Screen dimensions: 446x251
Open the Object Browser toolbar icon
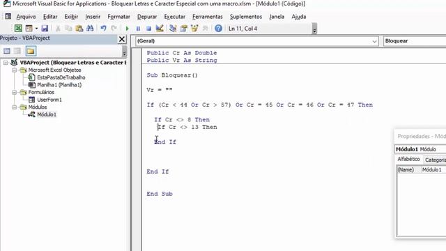[194, 28]
